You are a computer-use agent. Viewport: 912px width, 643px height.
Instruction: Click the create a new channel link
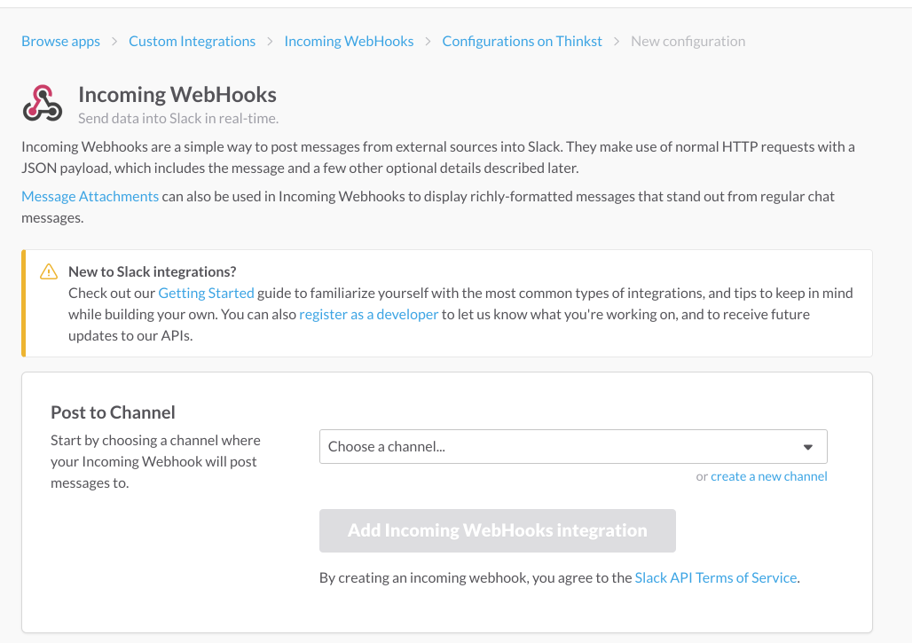click(768, 476)
